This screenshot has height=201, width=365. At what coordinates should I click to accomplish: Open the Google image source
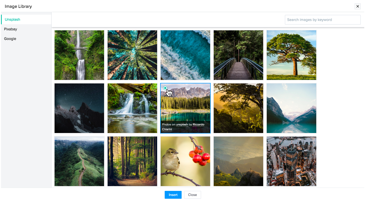tap(10, 39)
